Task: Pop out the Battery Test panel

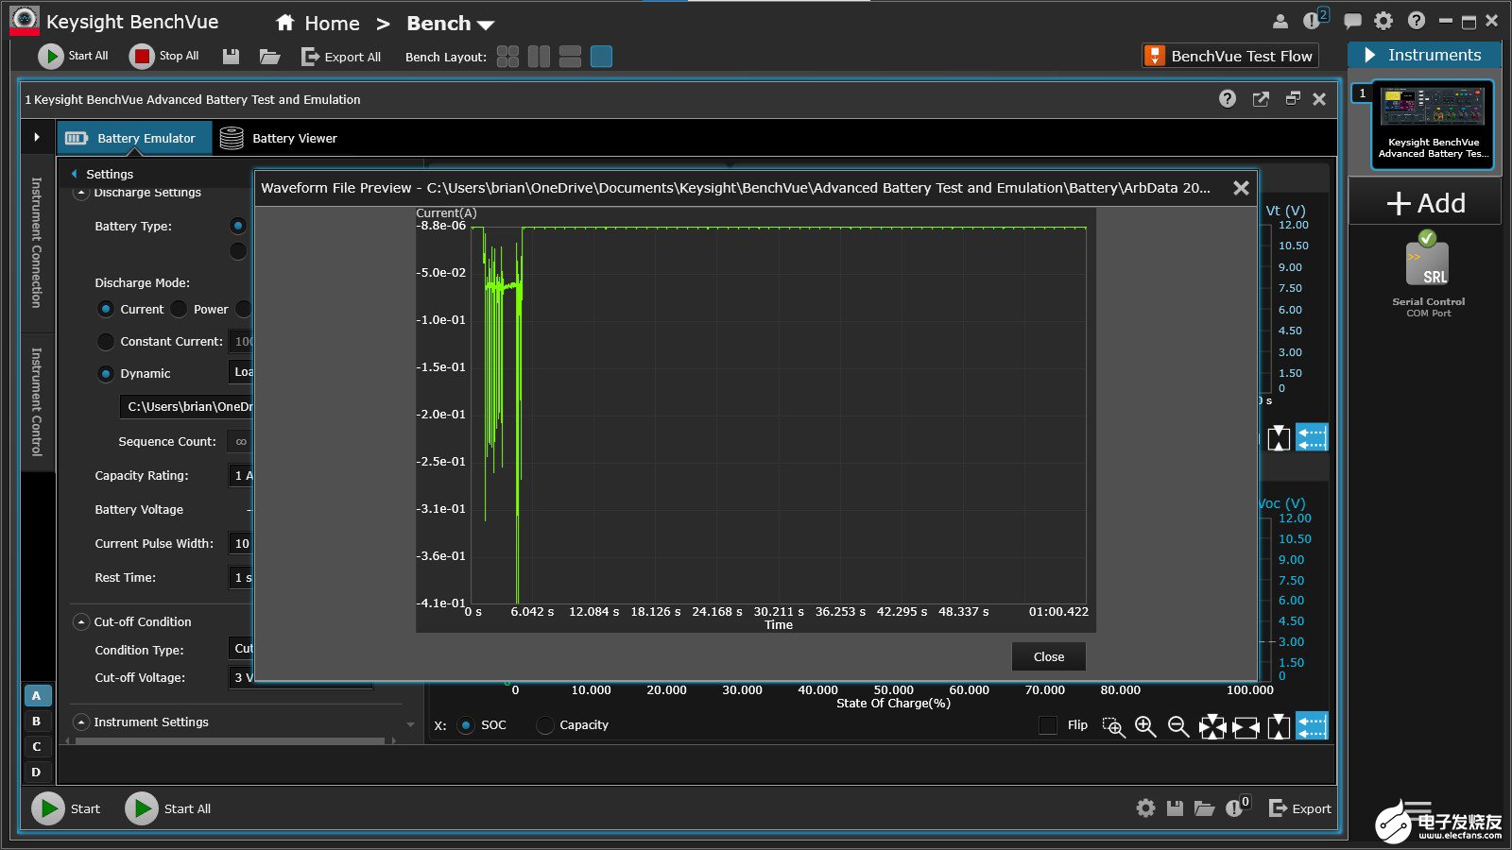Action: coord(1261,99)
